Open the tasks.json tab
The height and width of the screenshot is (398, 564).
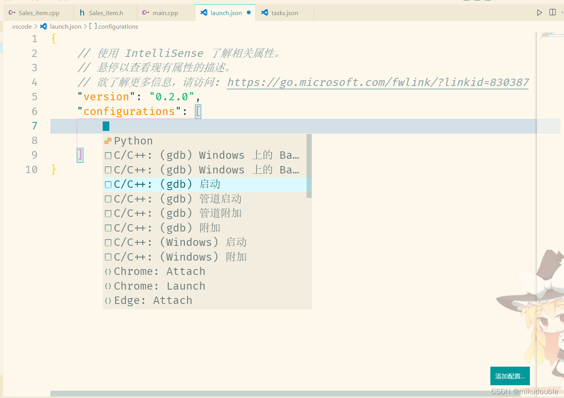pyautogui.click(x=285, y=13)
